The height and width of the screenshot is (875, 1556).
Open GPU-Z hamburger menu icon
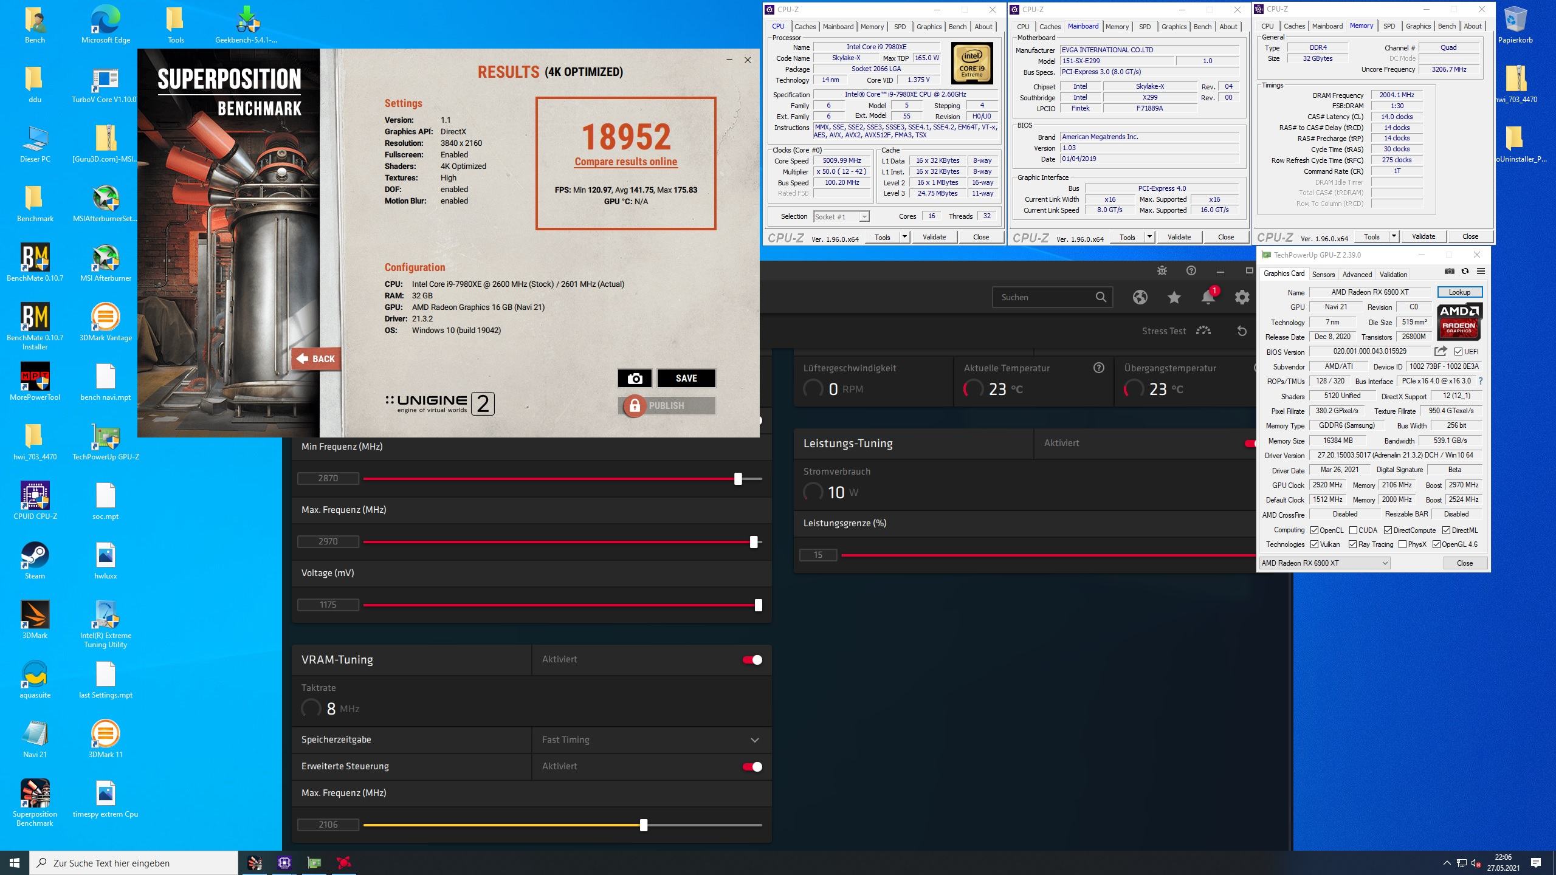click(1481, 271)
